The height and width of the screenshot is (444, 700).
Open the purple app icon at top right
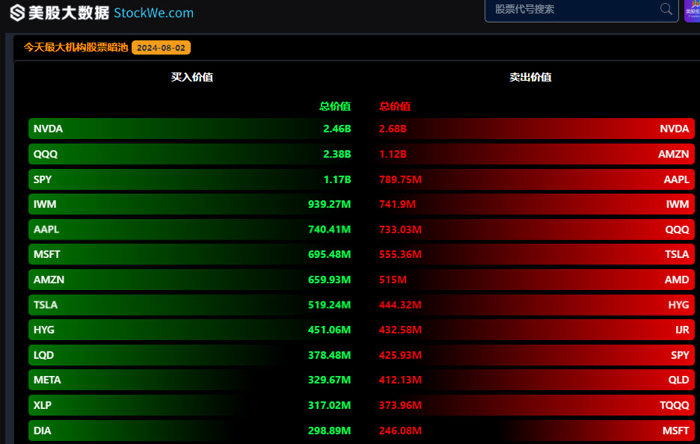[693, 10]
